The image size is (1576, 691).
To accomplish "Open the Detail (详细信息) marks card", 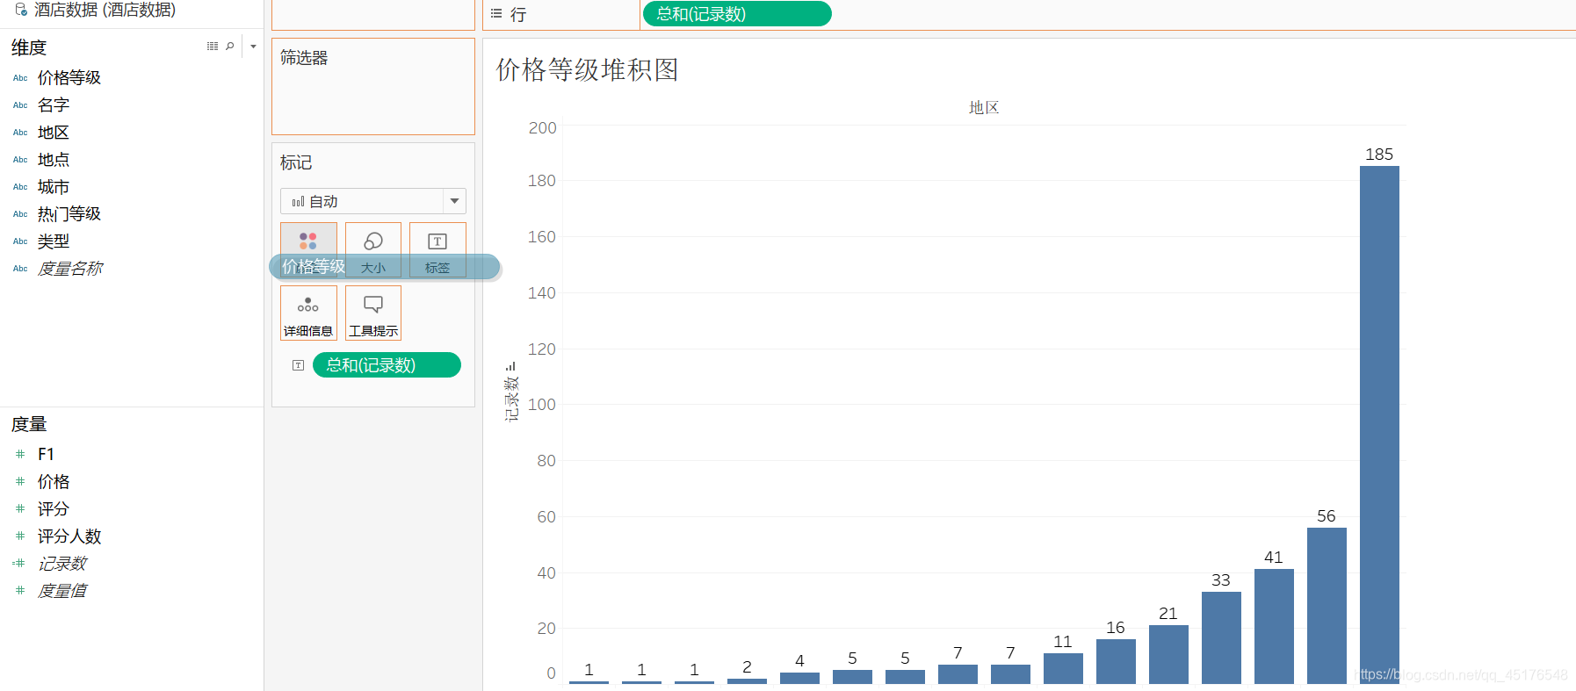I will (308, 313).
